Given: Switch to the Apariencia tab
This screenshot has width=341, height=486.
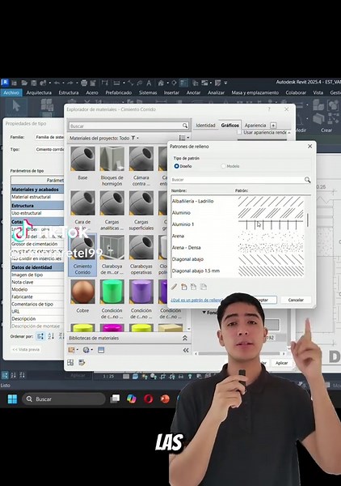Looking at the screenshot, I should [x=255, y=126].
